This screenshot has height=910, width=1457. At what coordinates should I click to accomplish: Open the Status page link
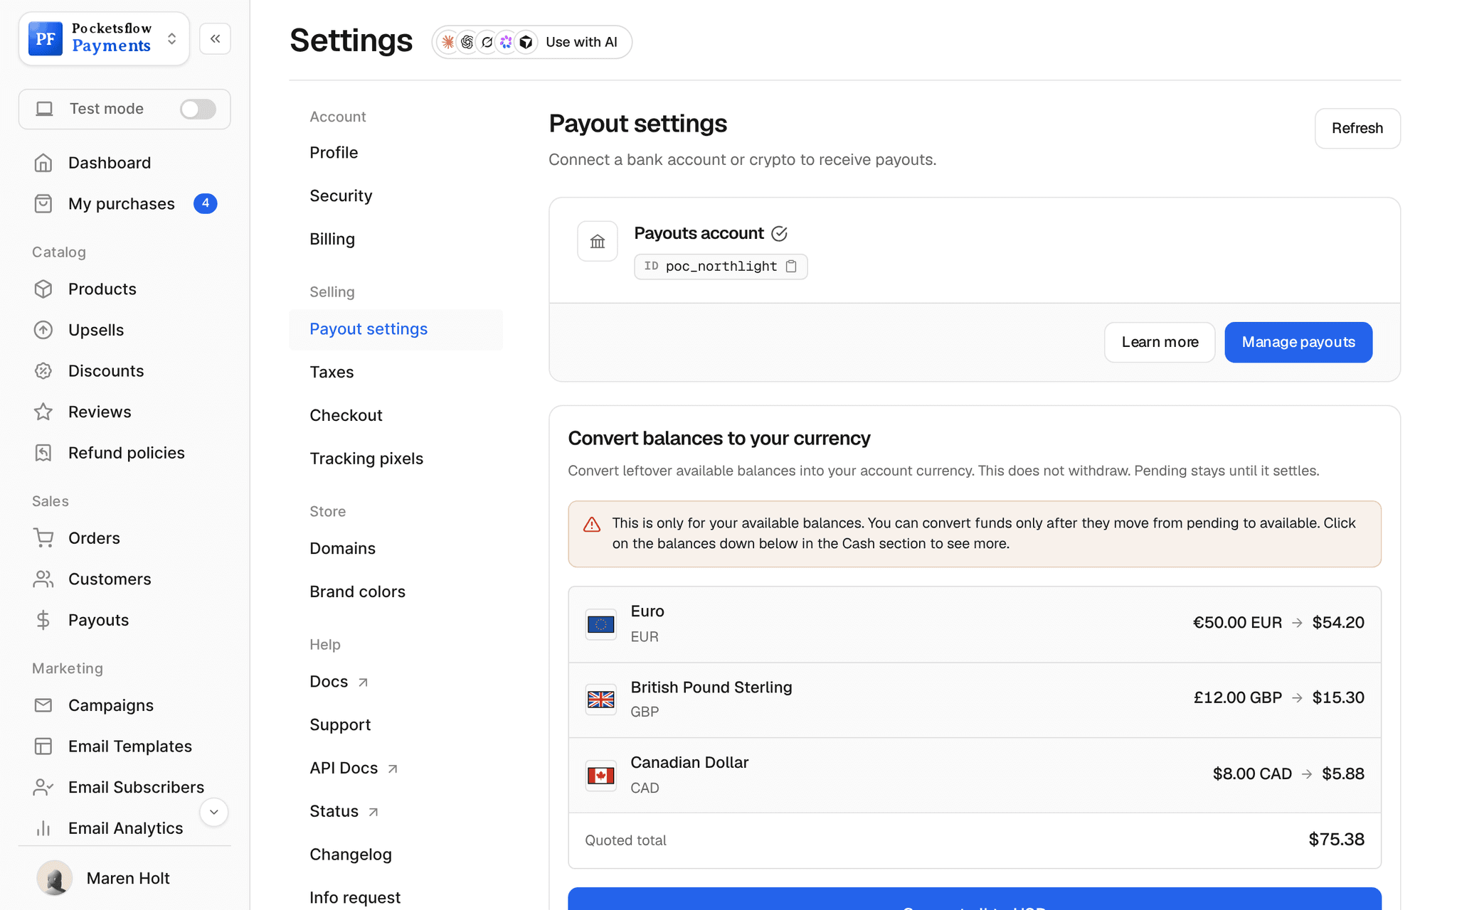pos(344,812)
